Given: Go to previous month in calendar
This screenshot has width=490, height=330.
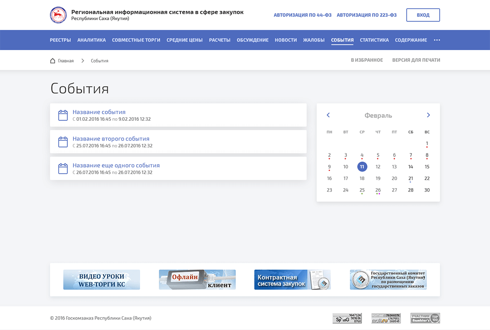Looking at the screenshot, I should tap(328, 115).
